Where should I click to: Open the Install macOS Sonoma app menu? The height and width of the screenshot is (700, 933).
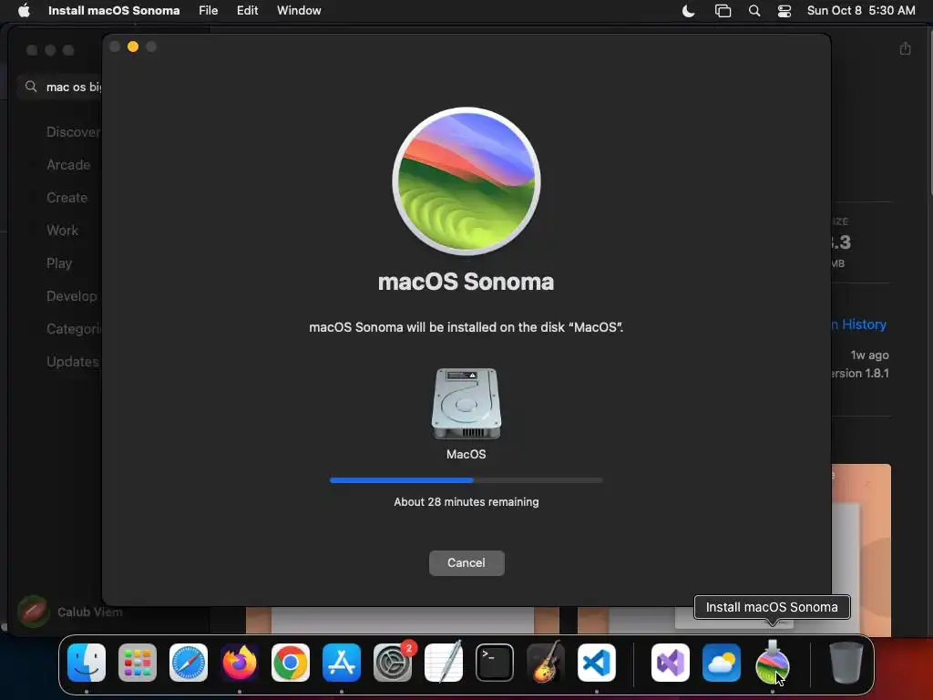pos(114,10)
